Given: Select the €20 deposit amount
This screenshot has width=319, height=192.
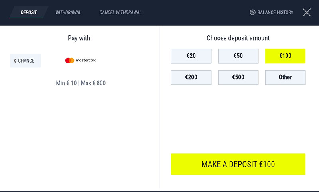Looking at the screenshot, I should [191, 56].
